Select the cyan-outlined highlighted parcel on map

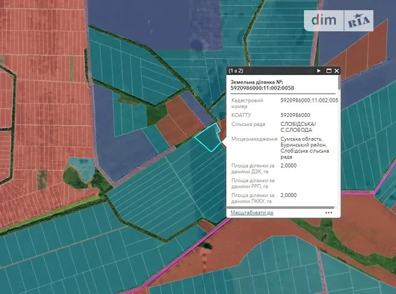click(208, 139)
